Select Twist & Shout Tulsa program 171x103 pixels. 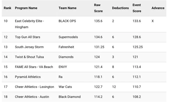click(29, 57)
